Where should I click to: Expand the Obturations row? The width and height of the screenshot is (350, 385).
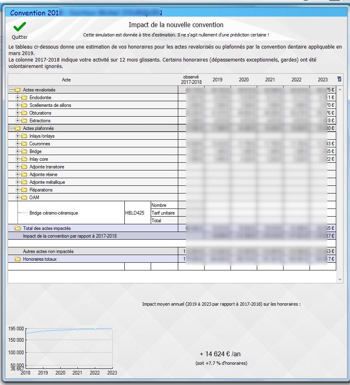[17, 113]
